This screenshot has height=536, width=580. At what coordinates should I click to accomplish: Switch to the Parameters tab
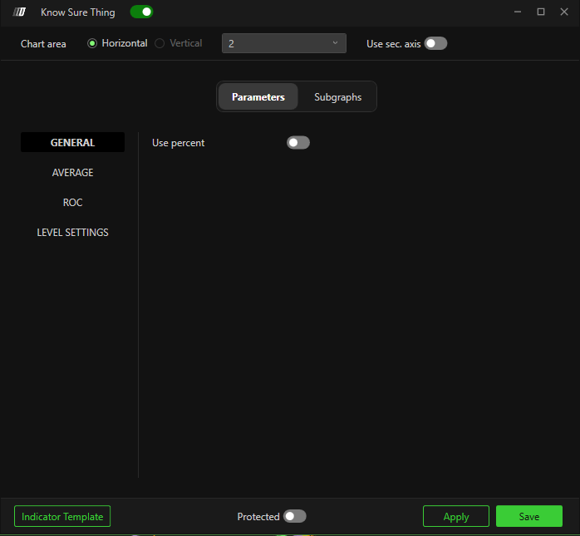point(258,97)
